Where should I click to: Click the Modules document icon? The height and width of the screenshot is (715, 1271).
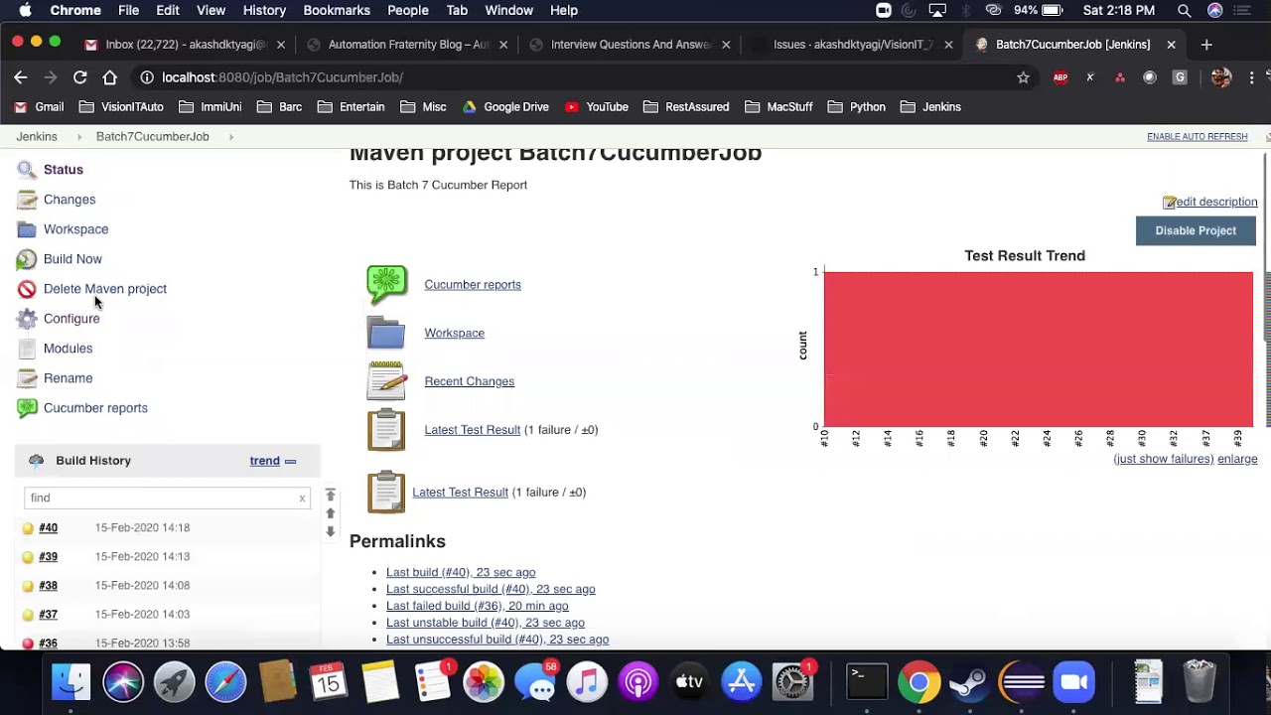[27, 349]
